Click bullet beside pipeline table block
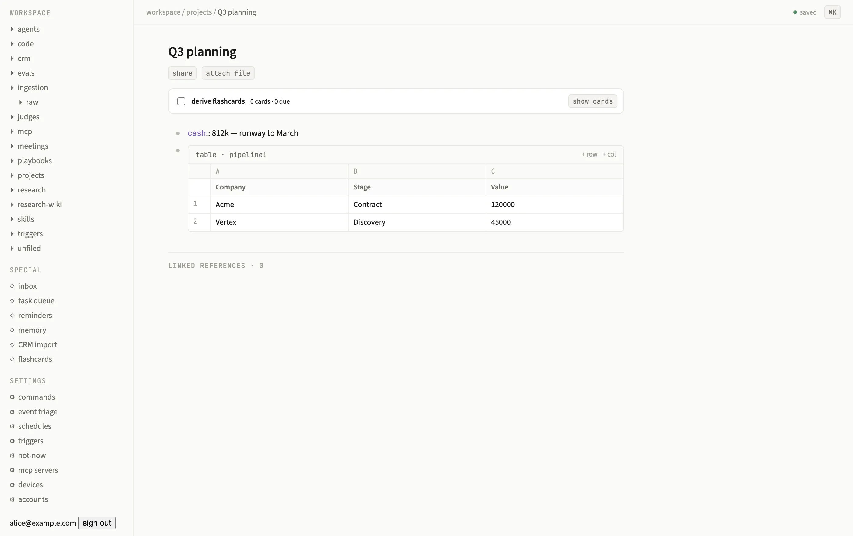The width and height of the screenshot is (853, 536). click(x=178, y=150)
